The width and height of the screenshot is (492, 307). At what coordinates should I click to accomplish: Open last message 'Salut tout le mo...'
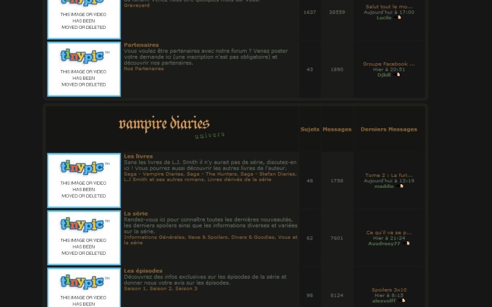[389, 7]
